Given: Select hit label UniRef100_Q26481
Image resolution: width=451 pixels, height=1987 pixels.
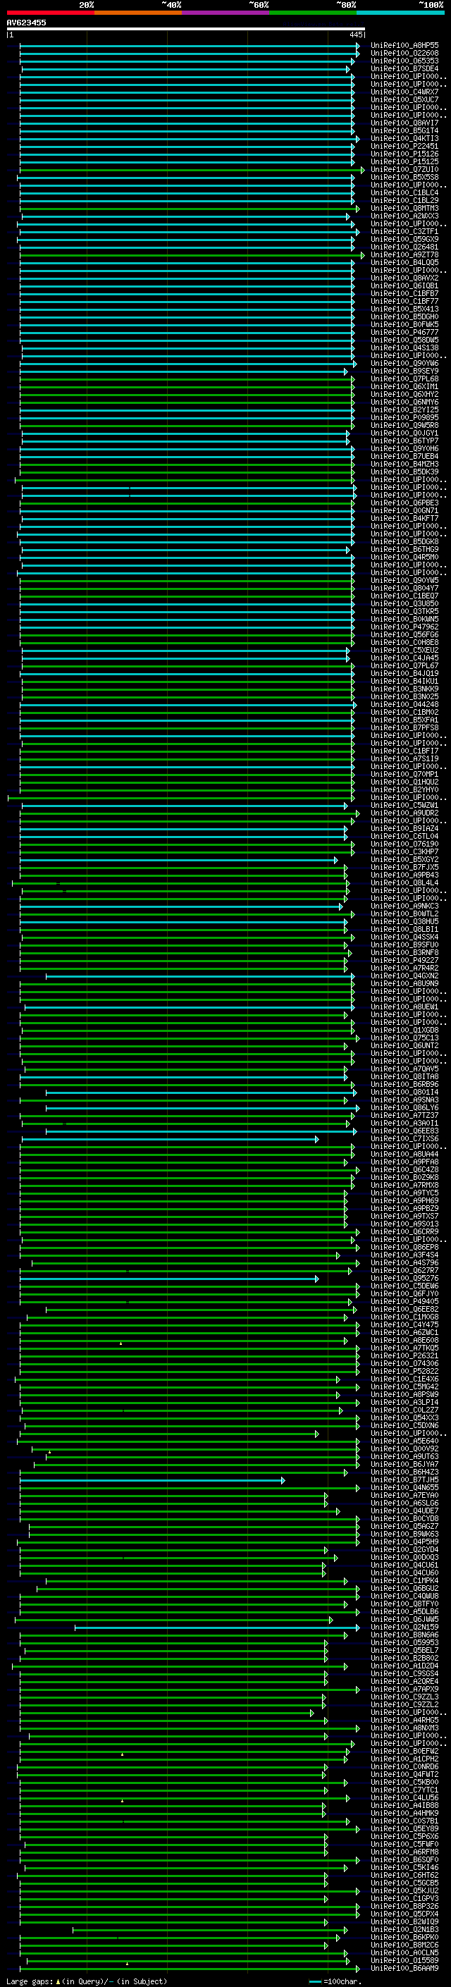Looking at the screenshot, I should pos(404,247).
